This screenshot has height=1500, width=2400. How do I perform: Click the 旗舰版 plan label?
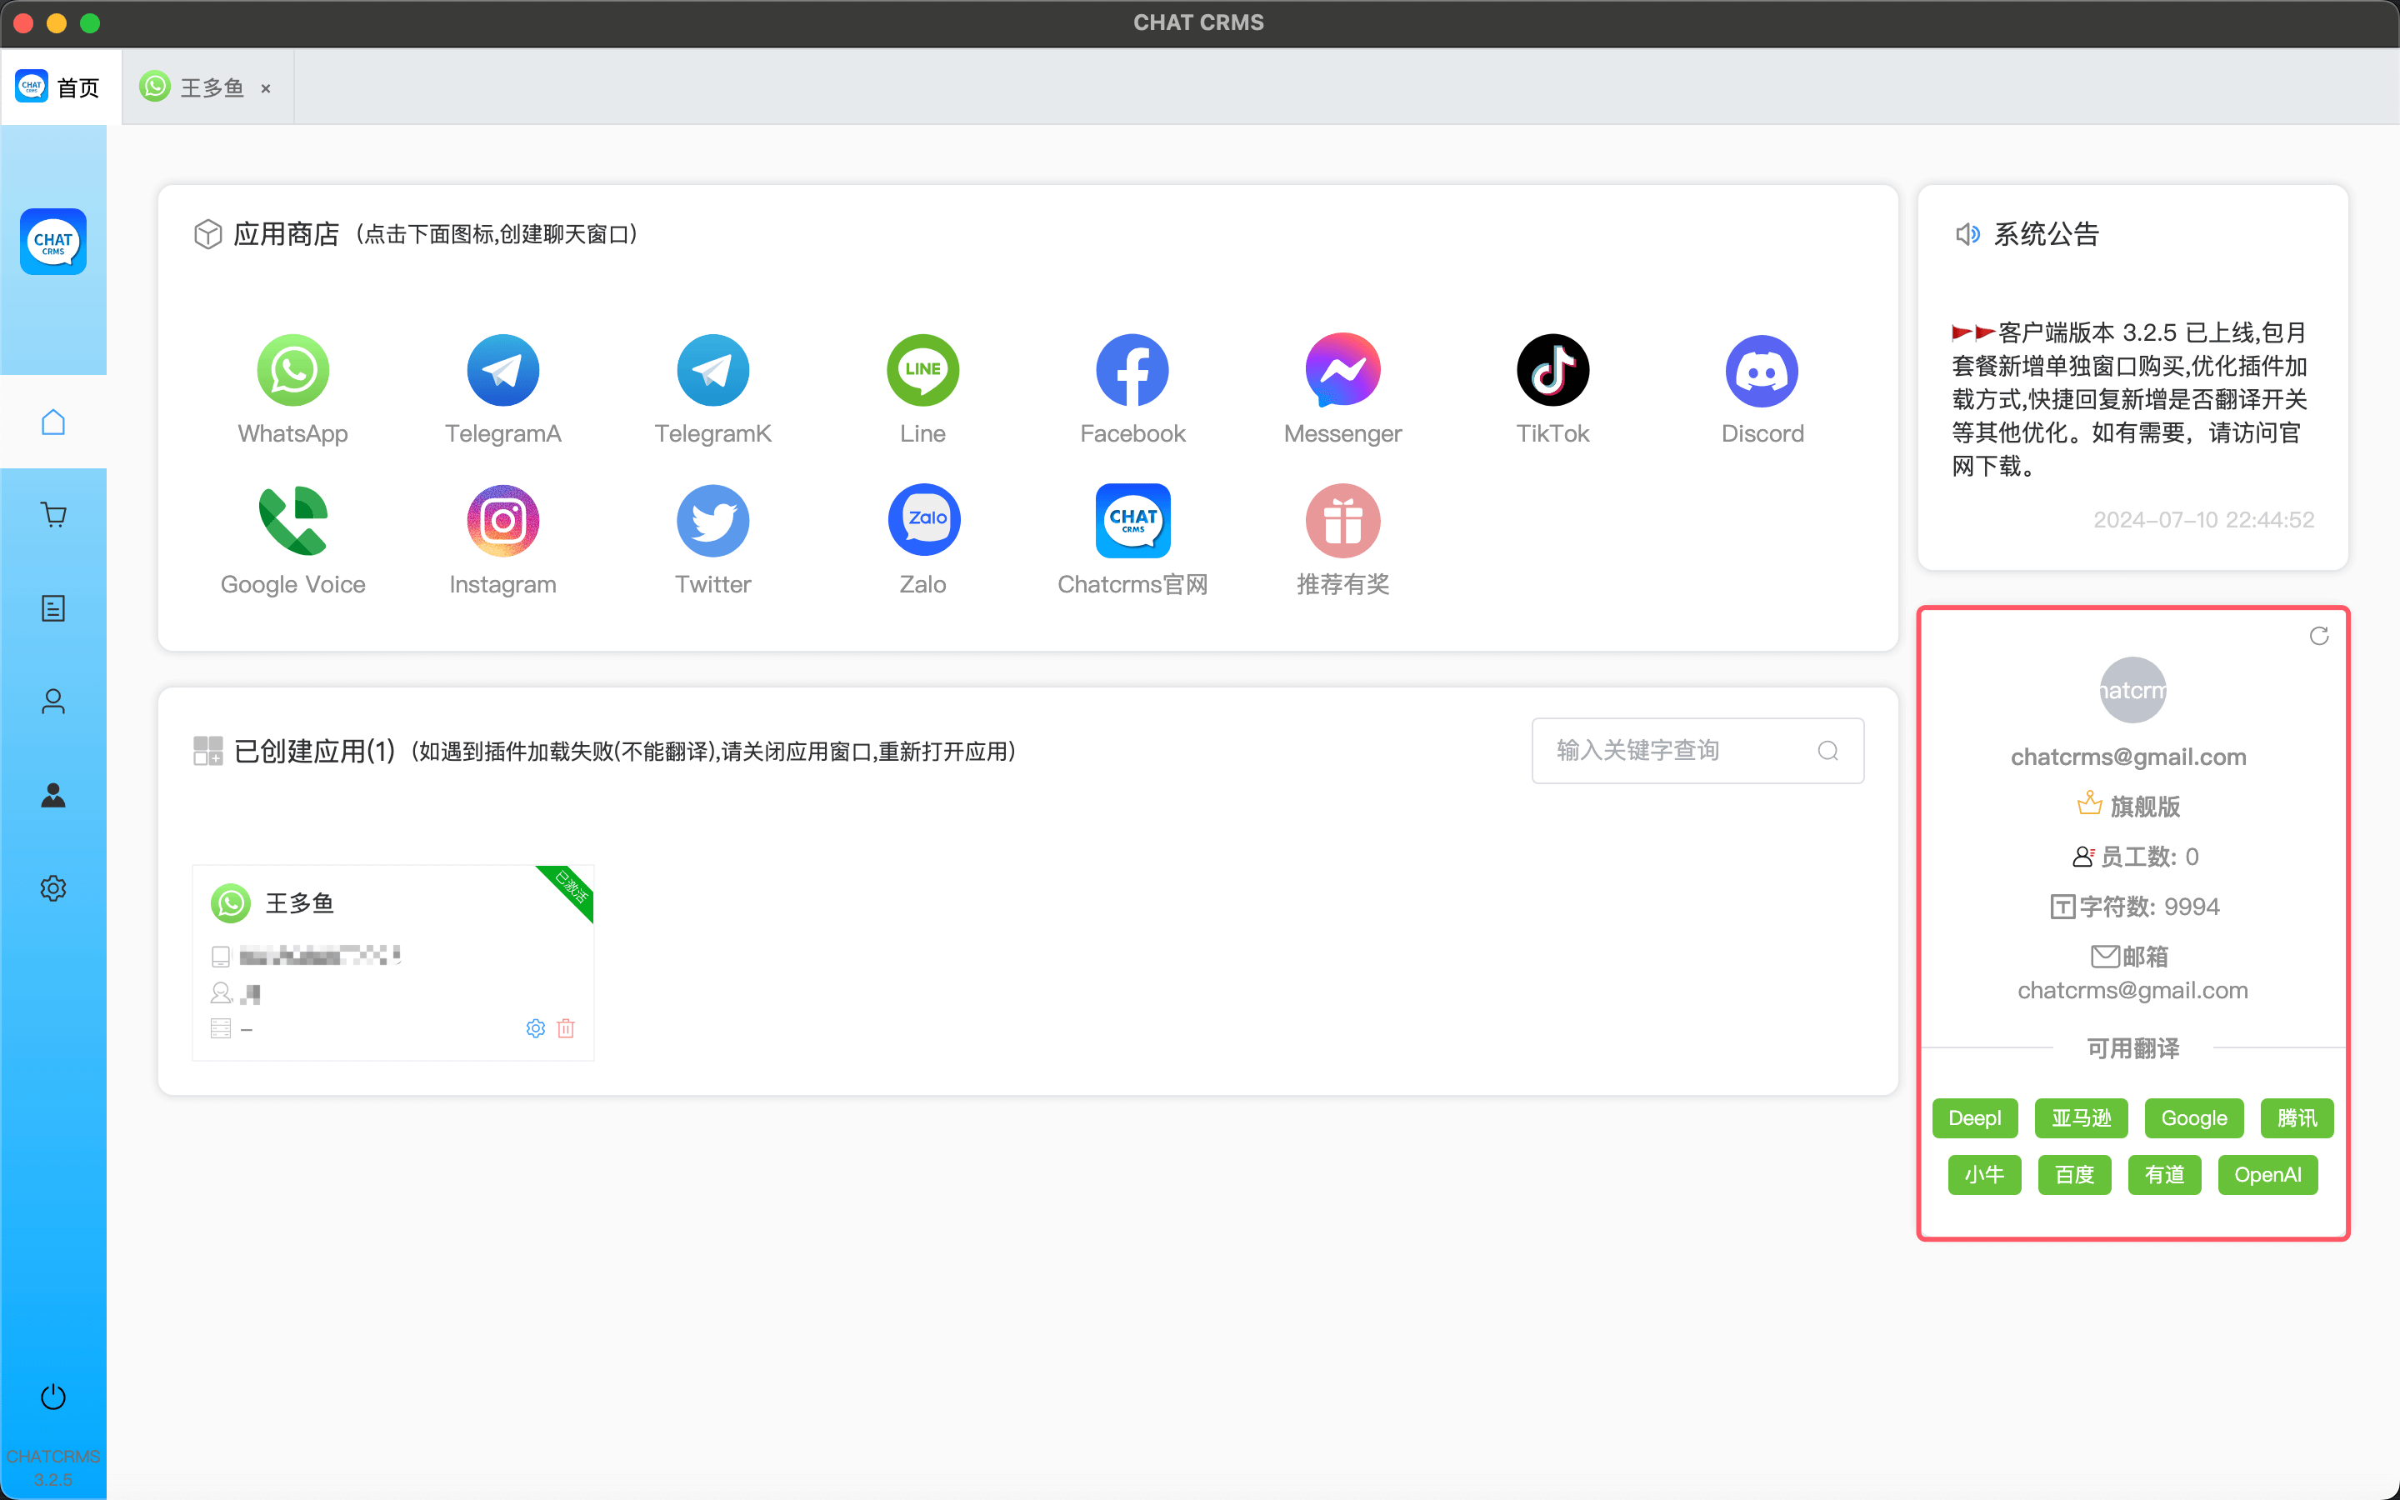(2144, 806)
